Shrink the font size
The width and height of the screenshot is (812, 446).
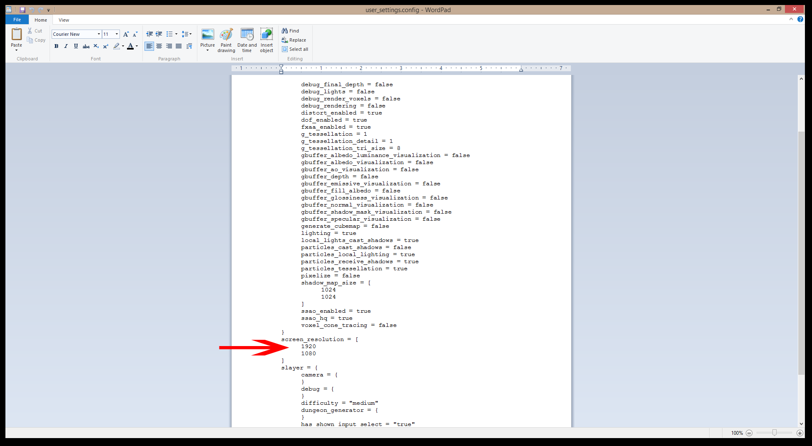(x=135, y=34)
